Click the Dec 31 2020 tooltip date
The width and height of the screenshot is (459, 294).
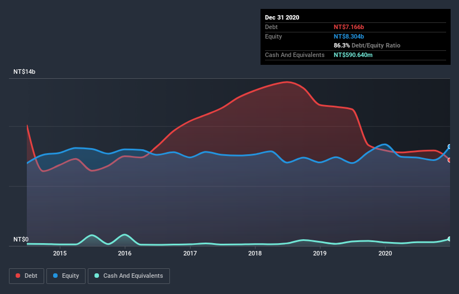click(x=282, y=17)
